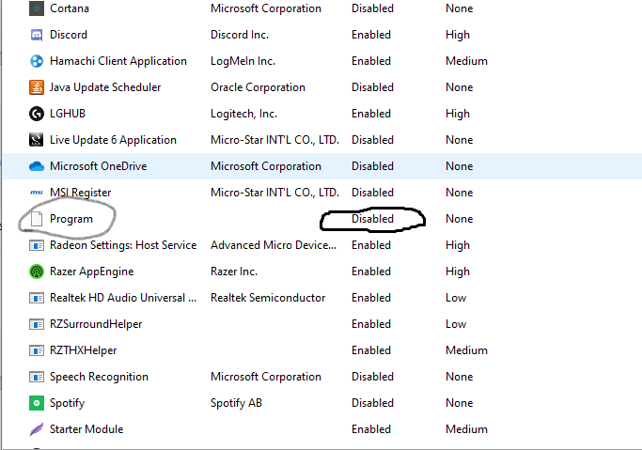642x450 pixels.
Task: Click the Java Update Scheduler icon
Action: (x=37, y=87)
